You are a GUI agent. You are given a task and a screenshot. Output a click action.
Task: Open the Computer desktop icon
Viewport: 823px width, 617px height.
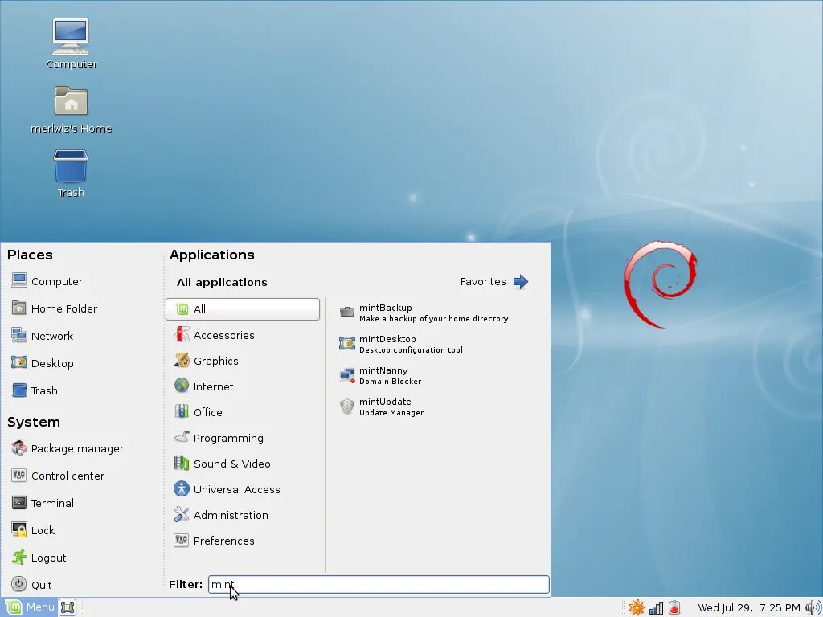[x=71, y=43]
